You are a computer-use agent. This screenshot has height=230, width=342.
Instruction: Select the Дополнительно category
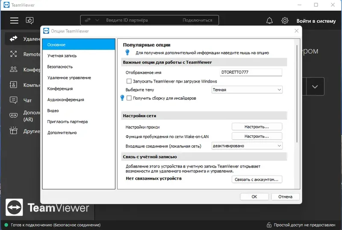click(79, 133)
